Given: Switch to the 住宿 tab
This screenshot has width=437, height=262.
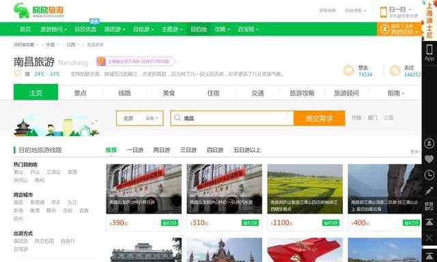Looking at the screenshot, I should [213, 93].
